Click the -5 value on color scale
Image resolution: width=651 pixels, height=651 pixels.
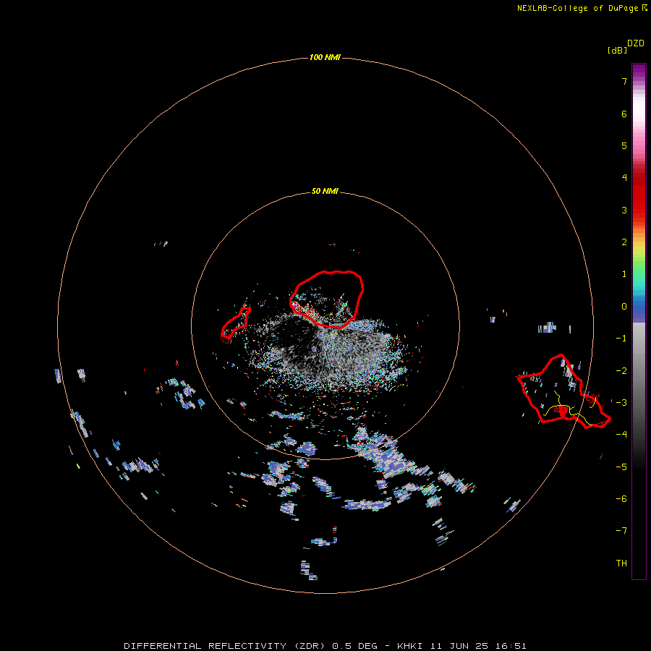point(621,467)
